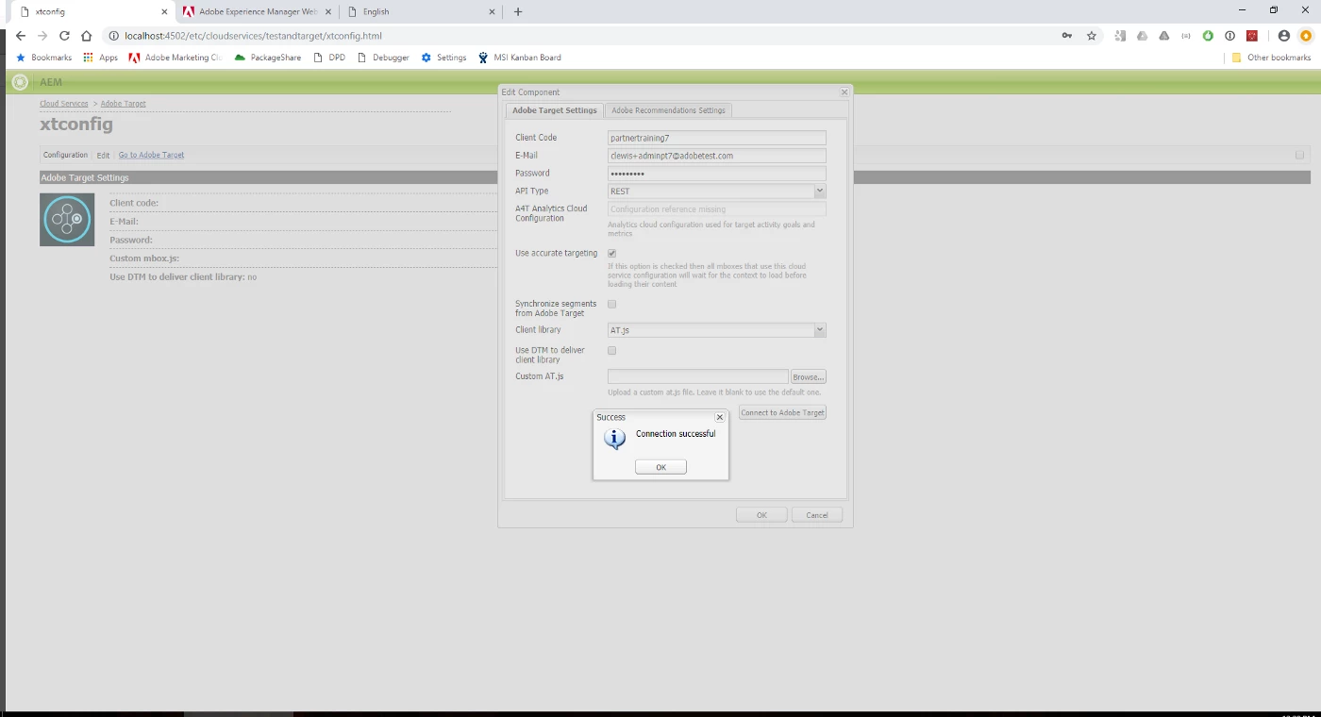Click OK at bottom of Edit Component

coord(761,515)
